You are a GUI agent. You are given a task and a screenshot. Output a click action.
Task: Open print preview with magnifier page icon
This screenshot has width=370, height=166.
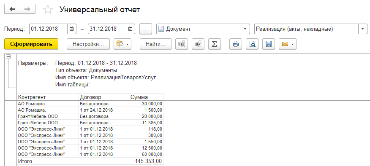pos(252,44)
